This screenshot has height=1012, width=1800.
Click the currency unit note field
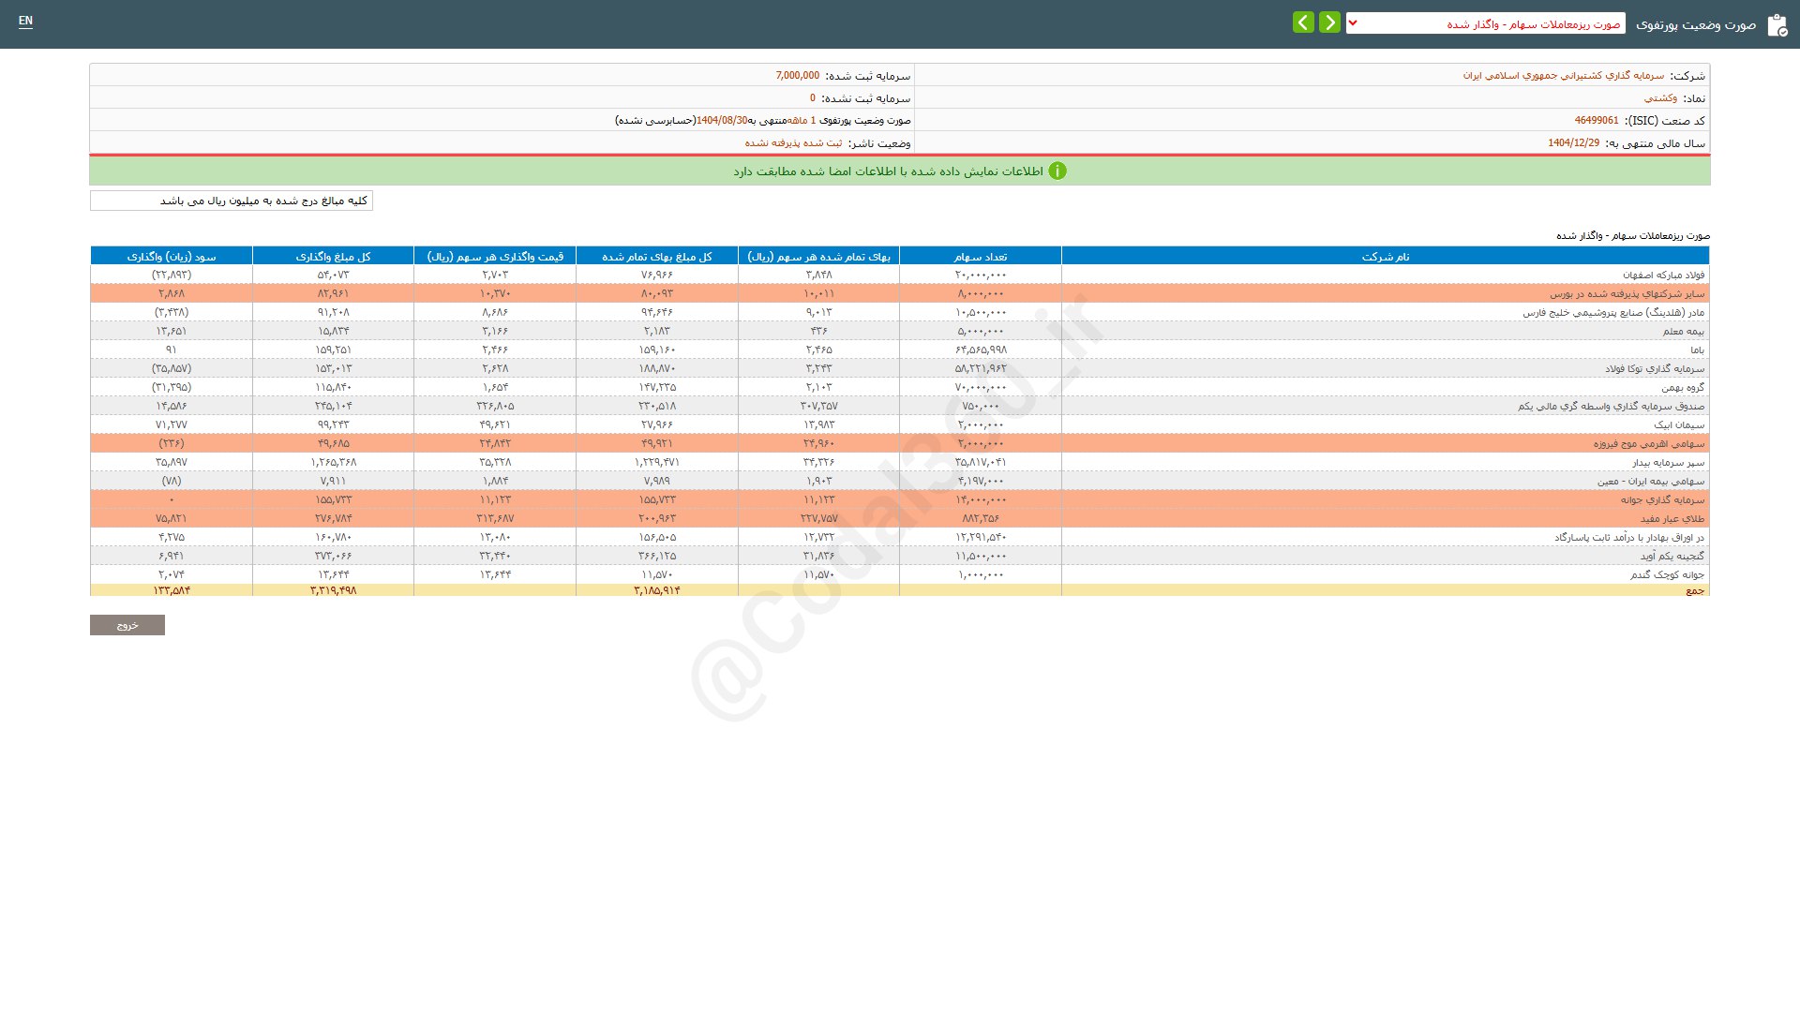coord(232,201)
